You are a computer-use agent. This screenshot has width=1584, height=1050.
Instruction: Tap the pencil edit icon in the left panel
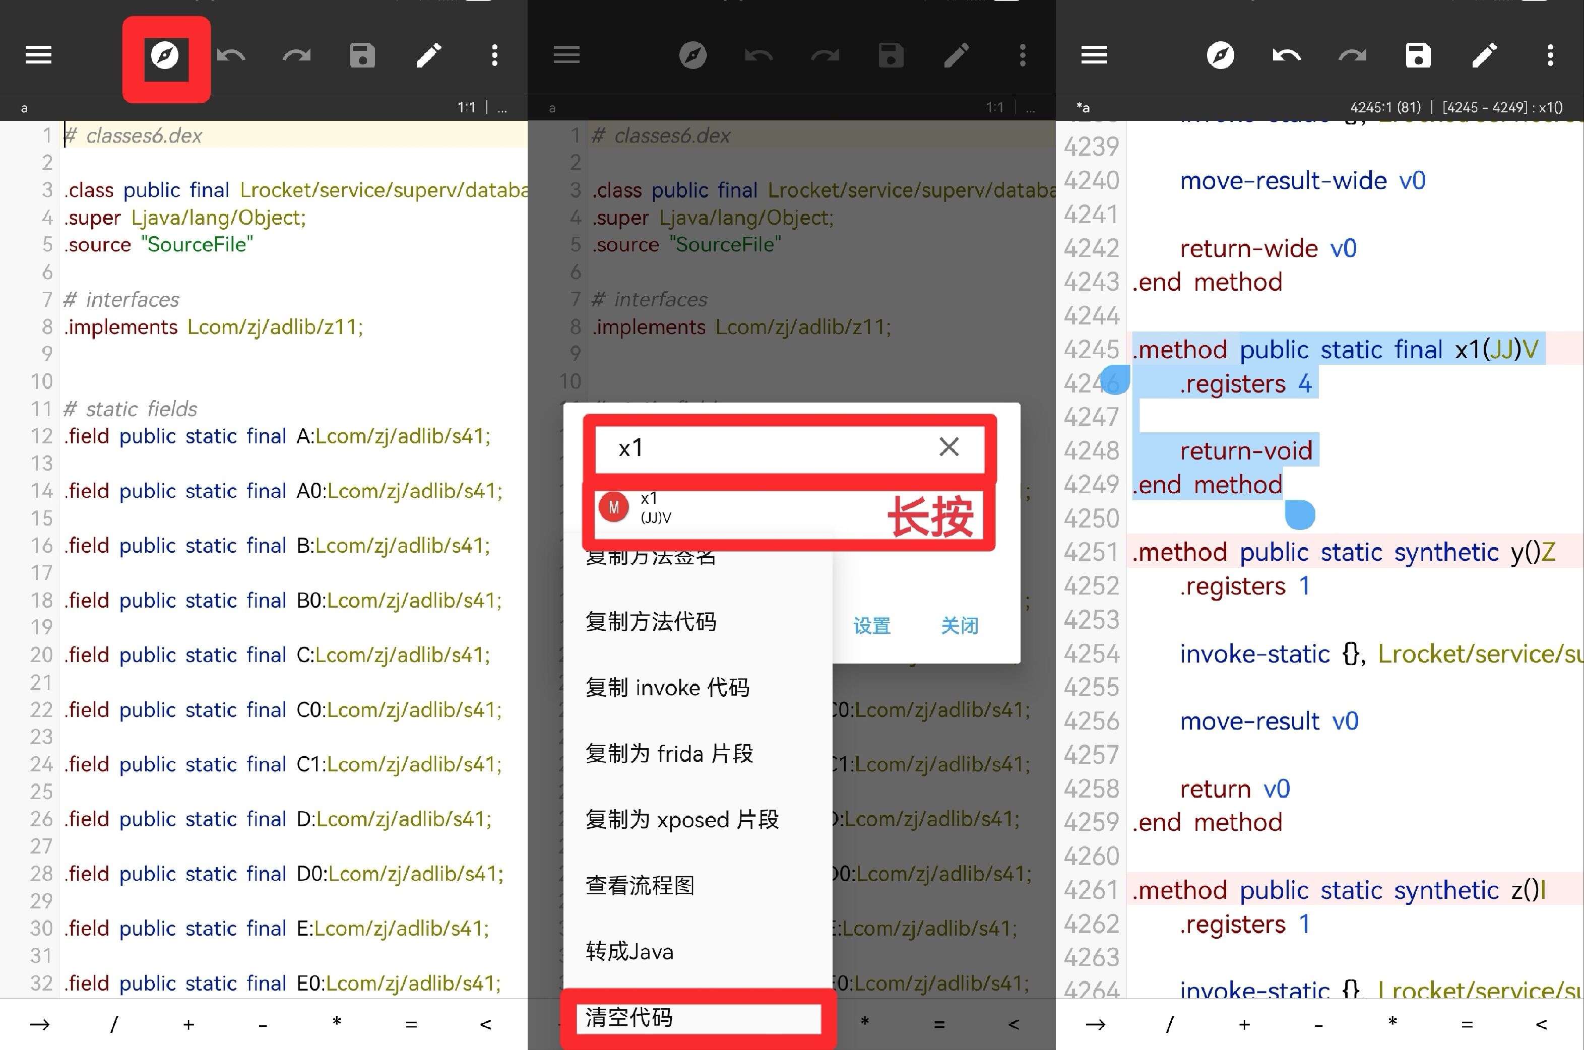click(429, 55)
